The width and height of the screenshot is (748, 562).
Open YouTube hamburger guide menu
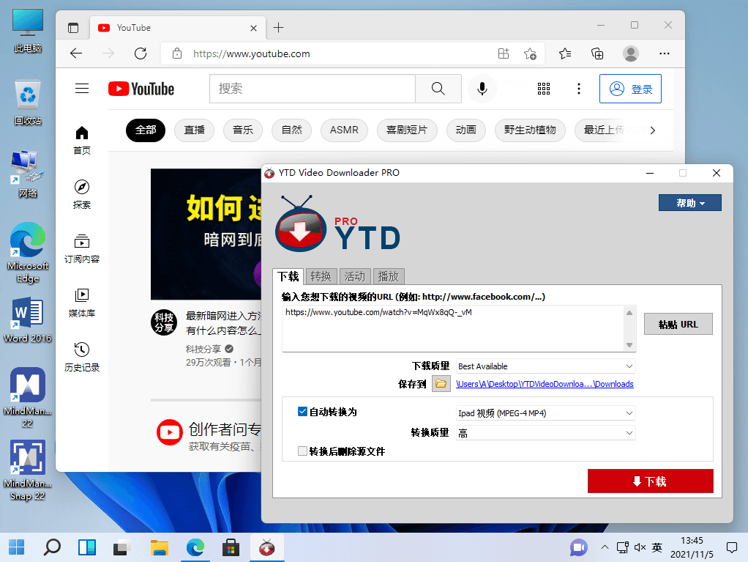pos(82,89)
